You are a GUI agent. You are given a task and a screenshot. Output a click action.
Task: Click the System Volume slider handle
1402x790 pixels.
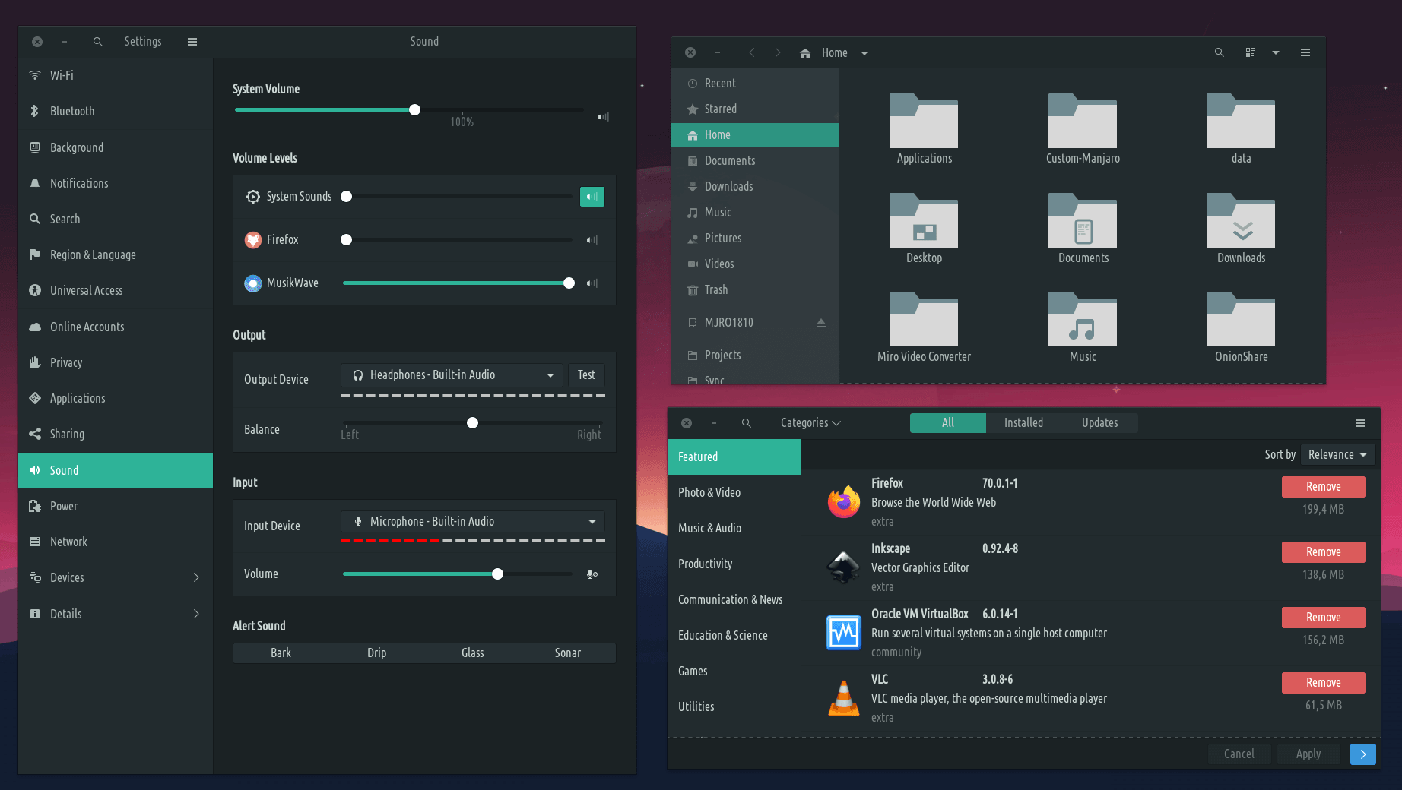(x=414, y=110)
